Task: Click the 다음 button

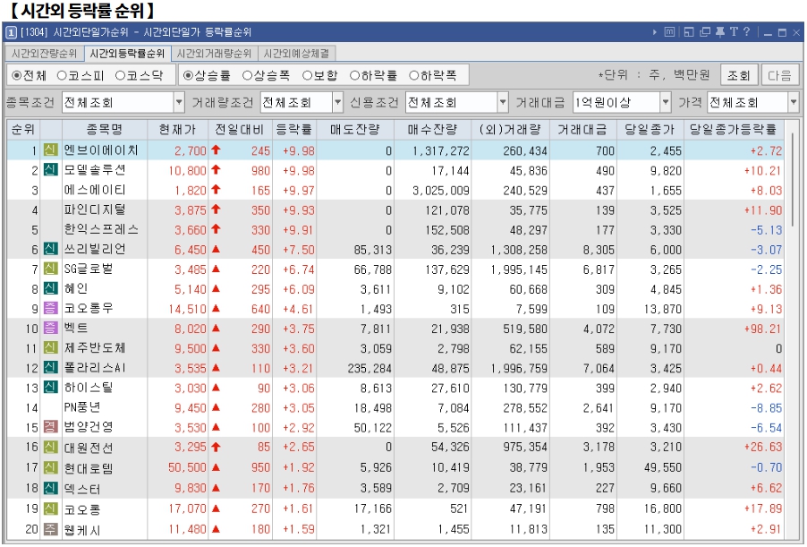Action: pyautogui.click(x=781, y=75)
